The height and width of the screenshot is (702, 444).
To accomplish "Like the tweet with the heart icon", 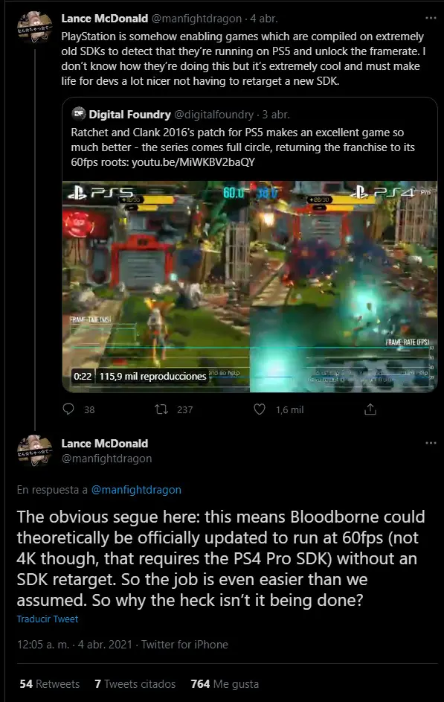I will click(x=260, y=409).
